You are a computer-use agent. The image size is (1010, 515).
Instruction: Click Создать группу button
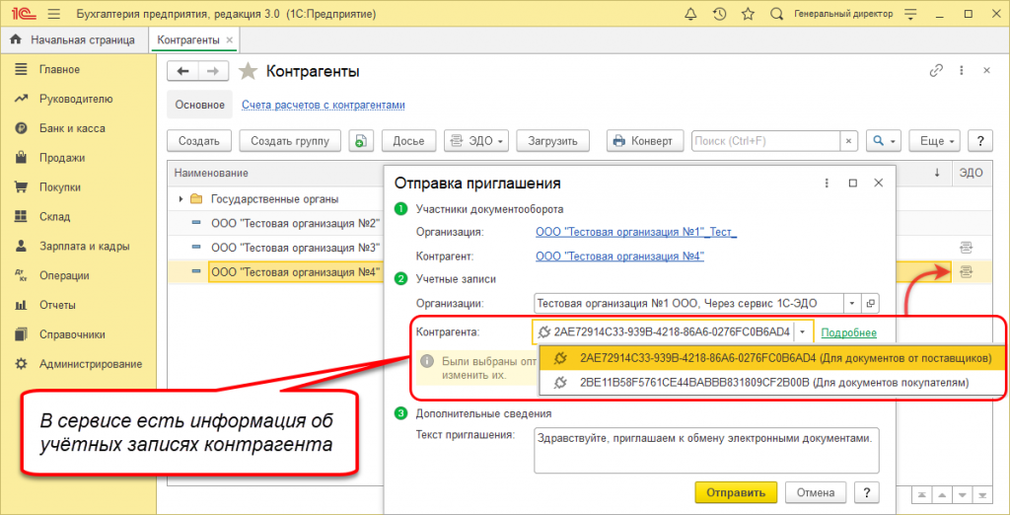(291, 140)
